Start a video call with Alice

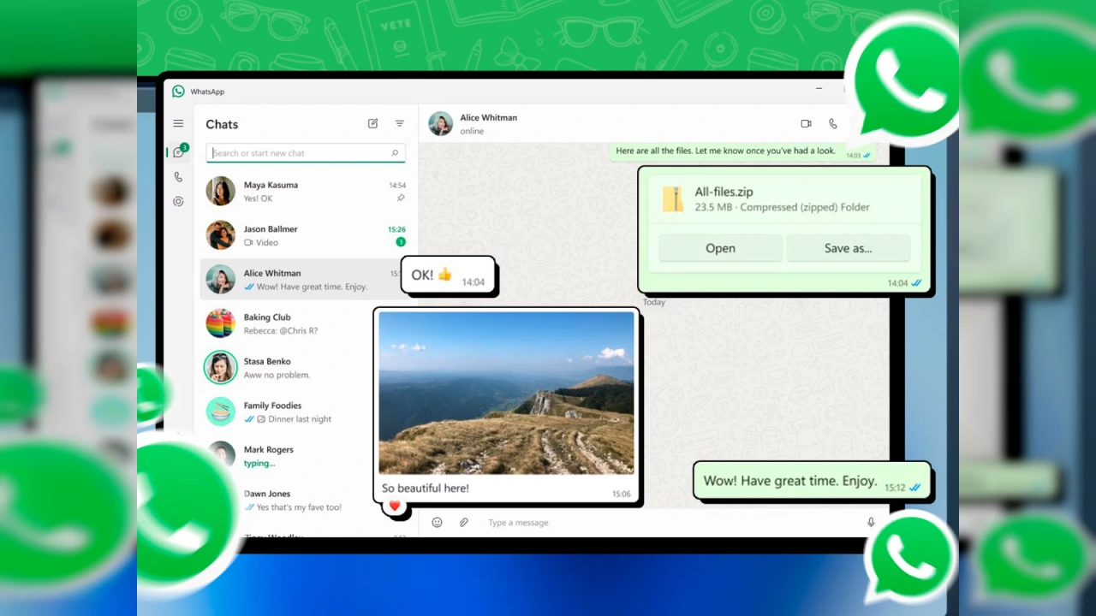pos(806,124)
